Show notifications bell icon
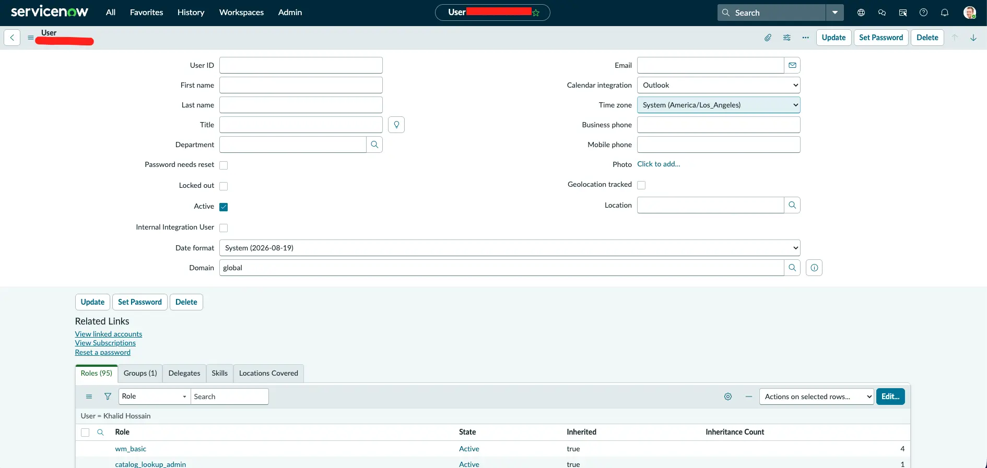987x468 pixels. click(x=945, y=13)
